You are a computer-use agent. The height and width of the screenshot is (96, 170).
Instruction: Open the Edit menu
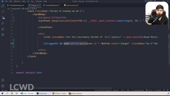pos(11,1)
